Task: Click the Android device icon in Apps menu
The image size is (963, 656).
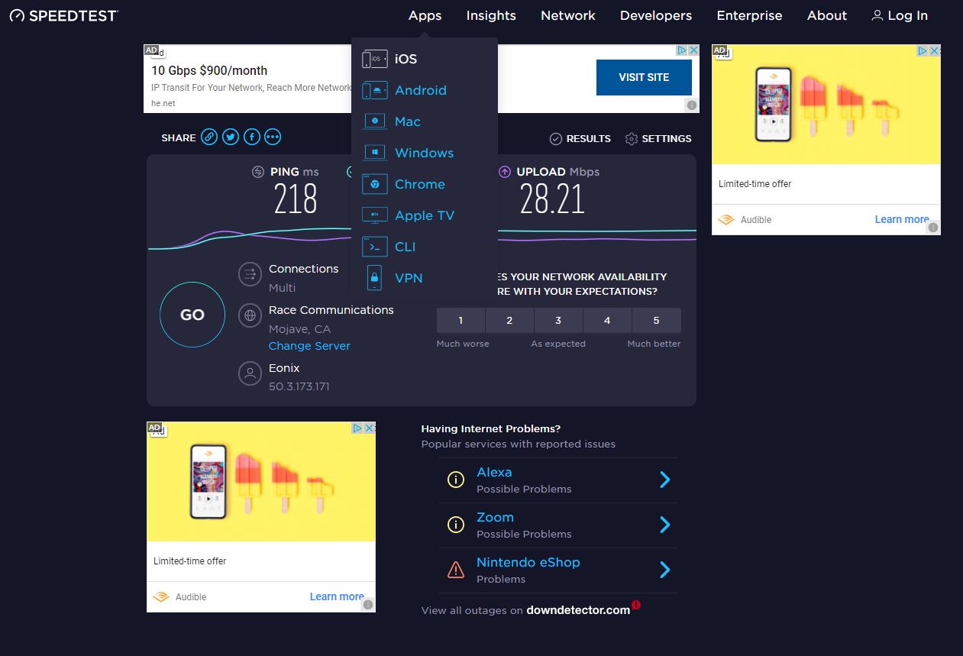Action: (x=375, y=90)
